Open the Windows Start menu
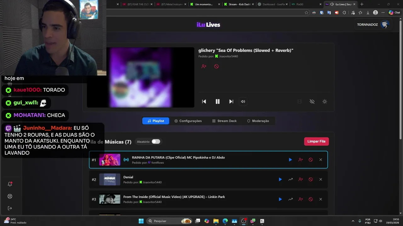403x226 pixels. (141, 221)
